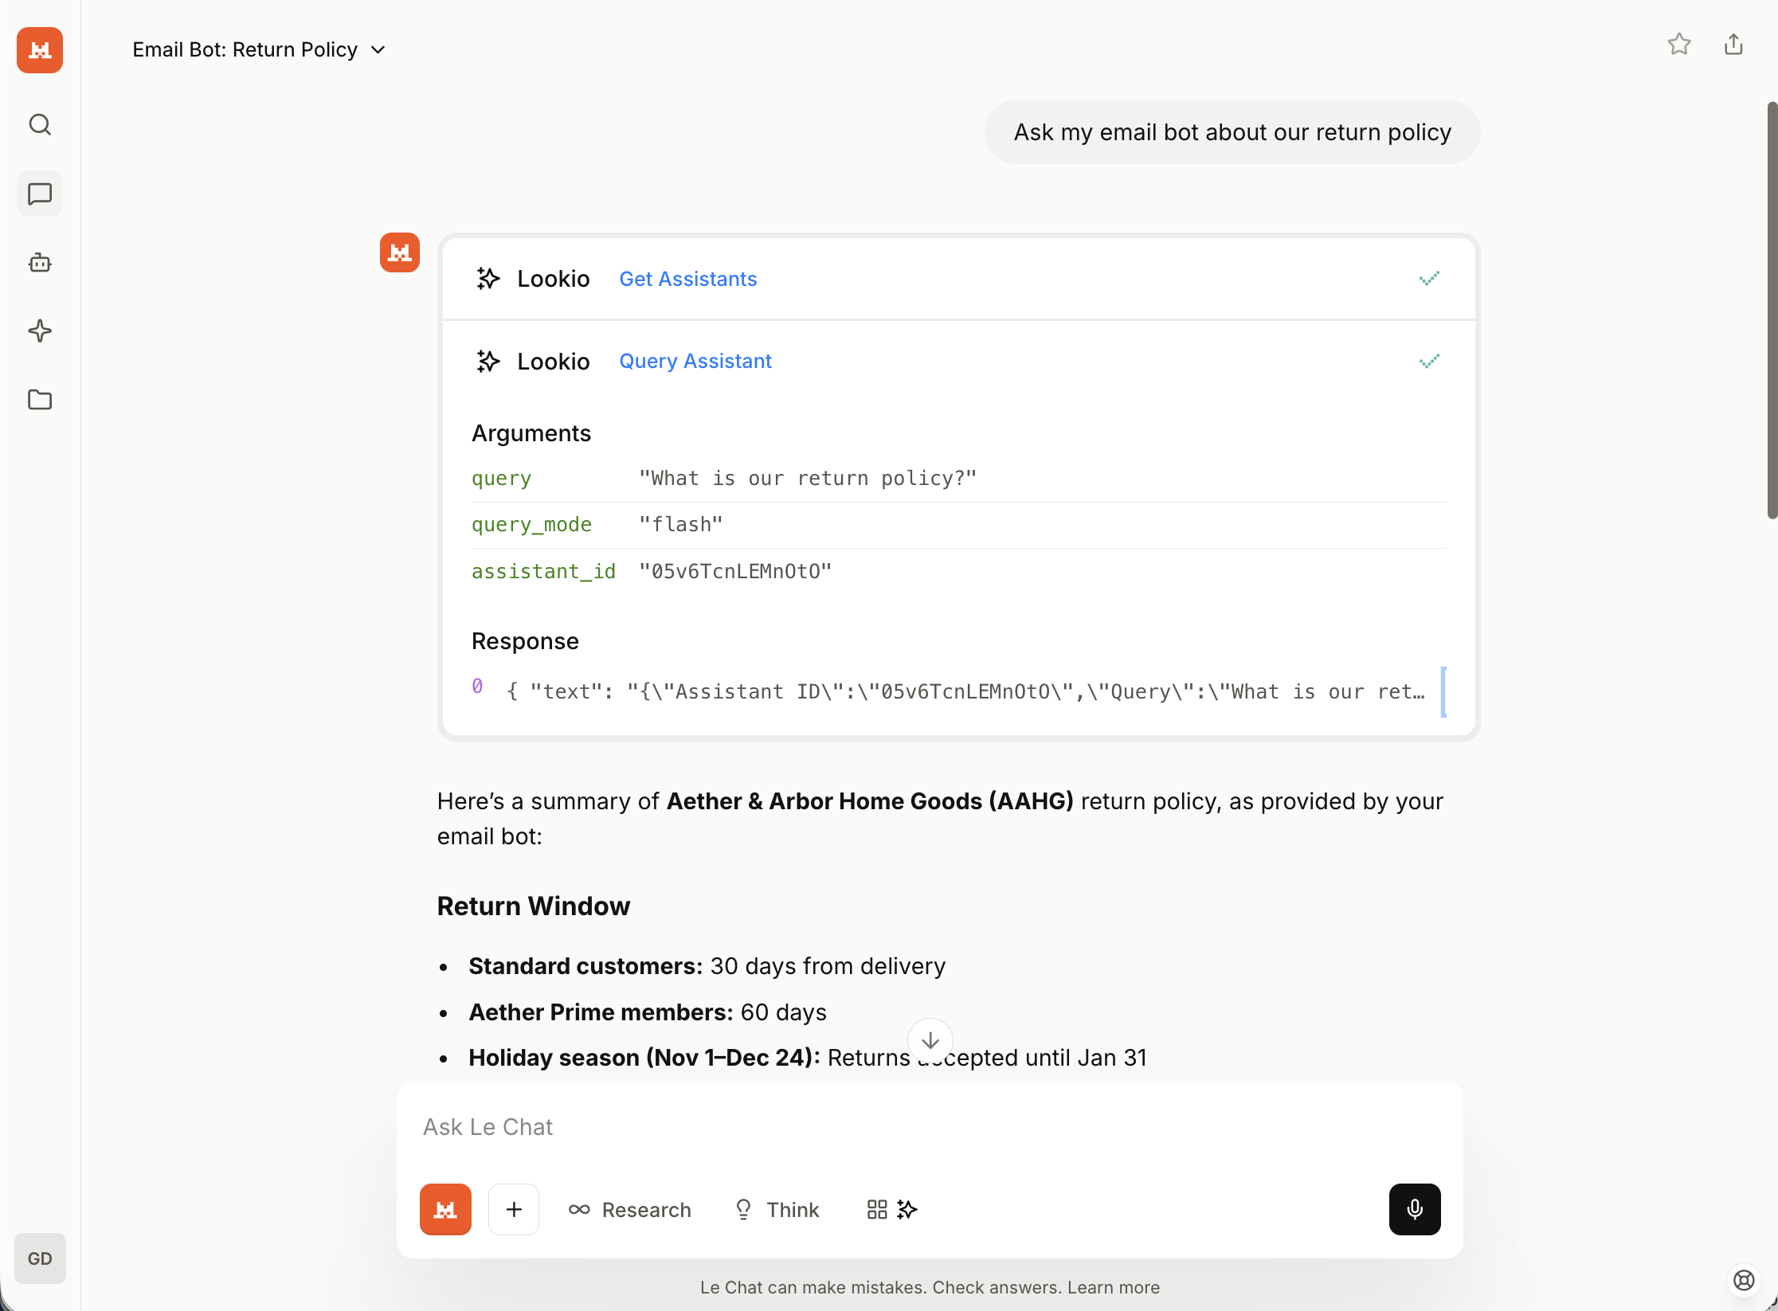1778x1311 pixels.
Task: Collapse the Query Assistant arguments card
Action: 1428,361
